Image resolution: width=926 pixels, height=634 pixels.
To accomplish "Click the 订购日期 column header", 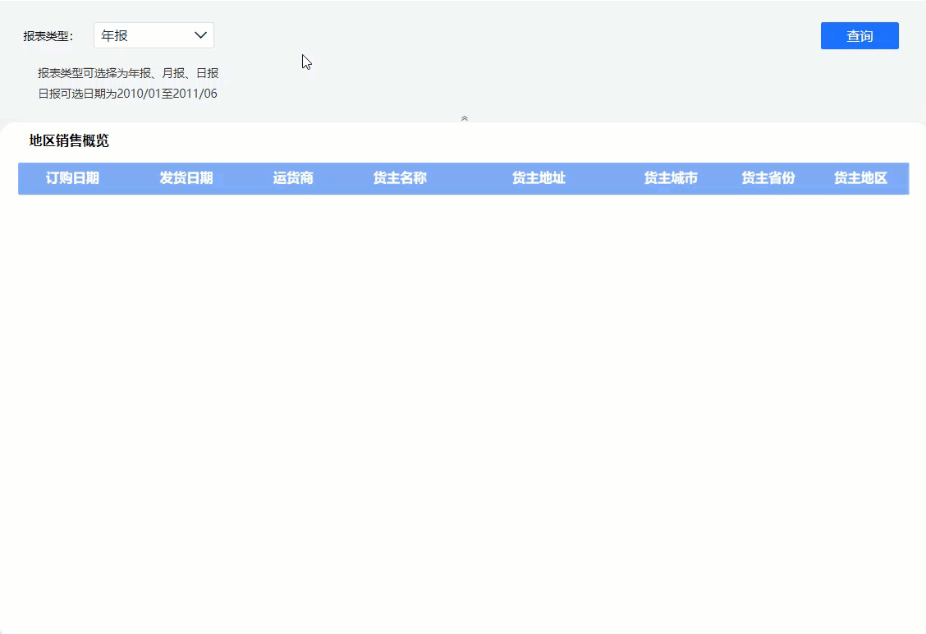I will 72,178.
